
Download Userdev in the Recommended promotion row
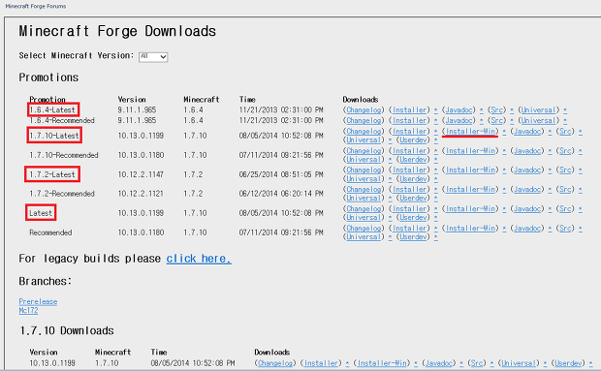413,237
